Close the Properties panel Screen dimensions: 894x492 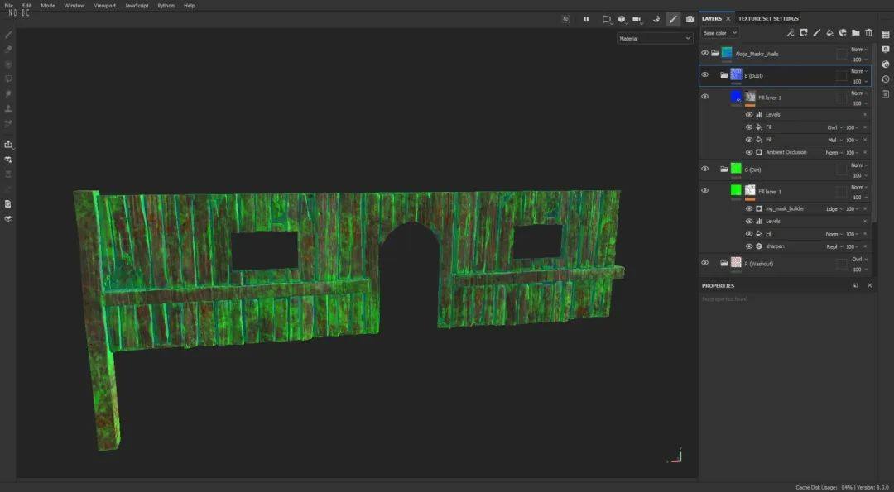(869, 285)
